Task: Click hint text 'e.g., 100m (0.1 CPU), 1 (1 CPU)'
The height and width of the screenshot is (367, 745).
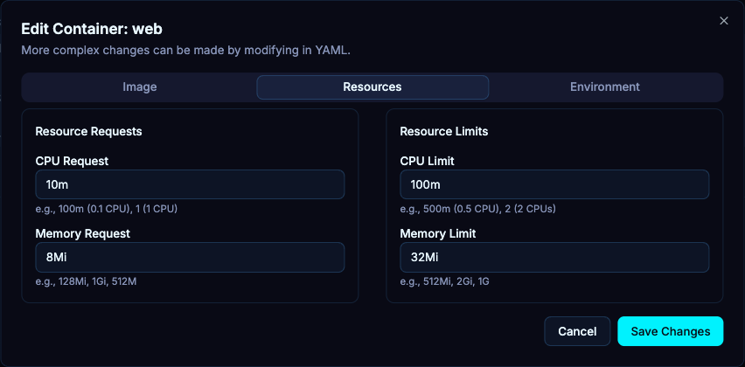Action: pyautogui.click(x=107, y=209)
